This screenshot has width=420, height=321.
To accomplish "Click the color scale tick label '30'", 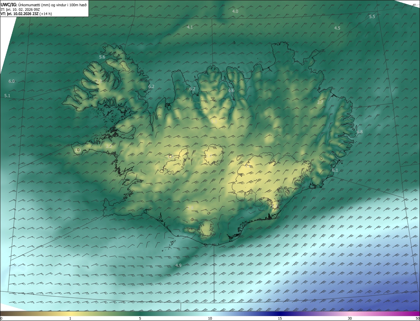I will tap(350, 319).
